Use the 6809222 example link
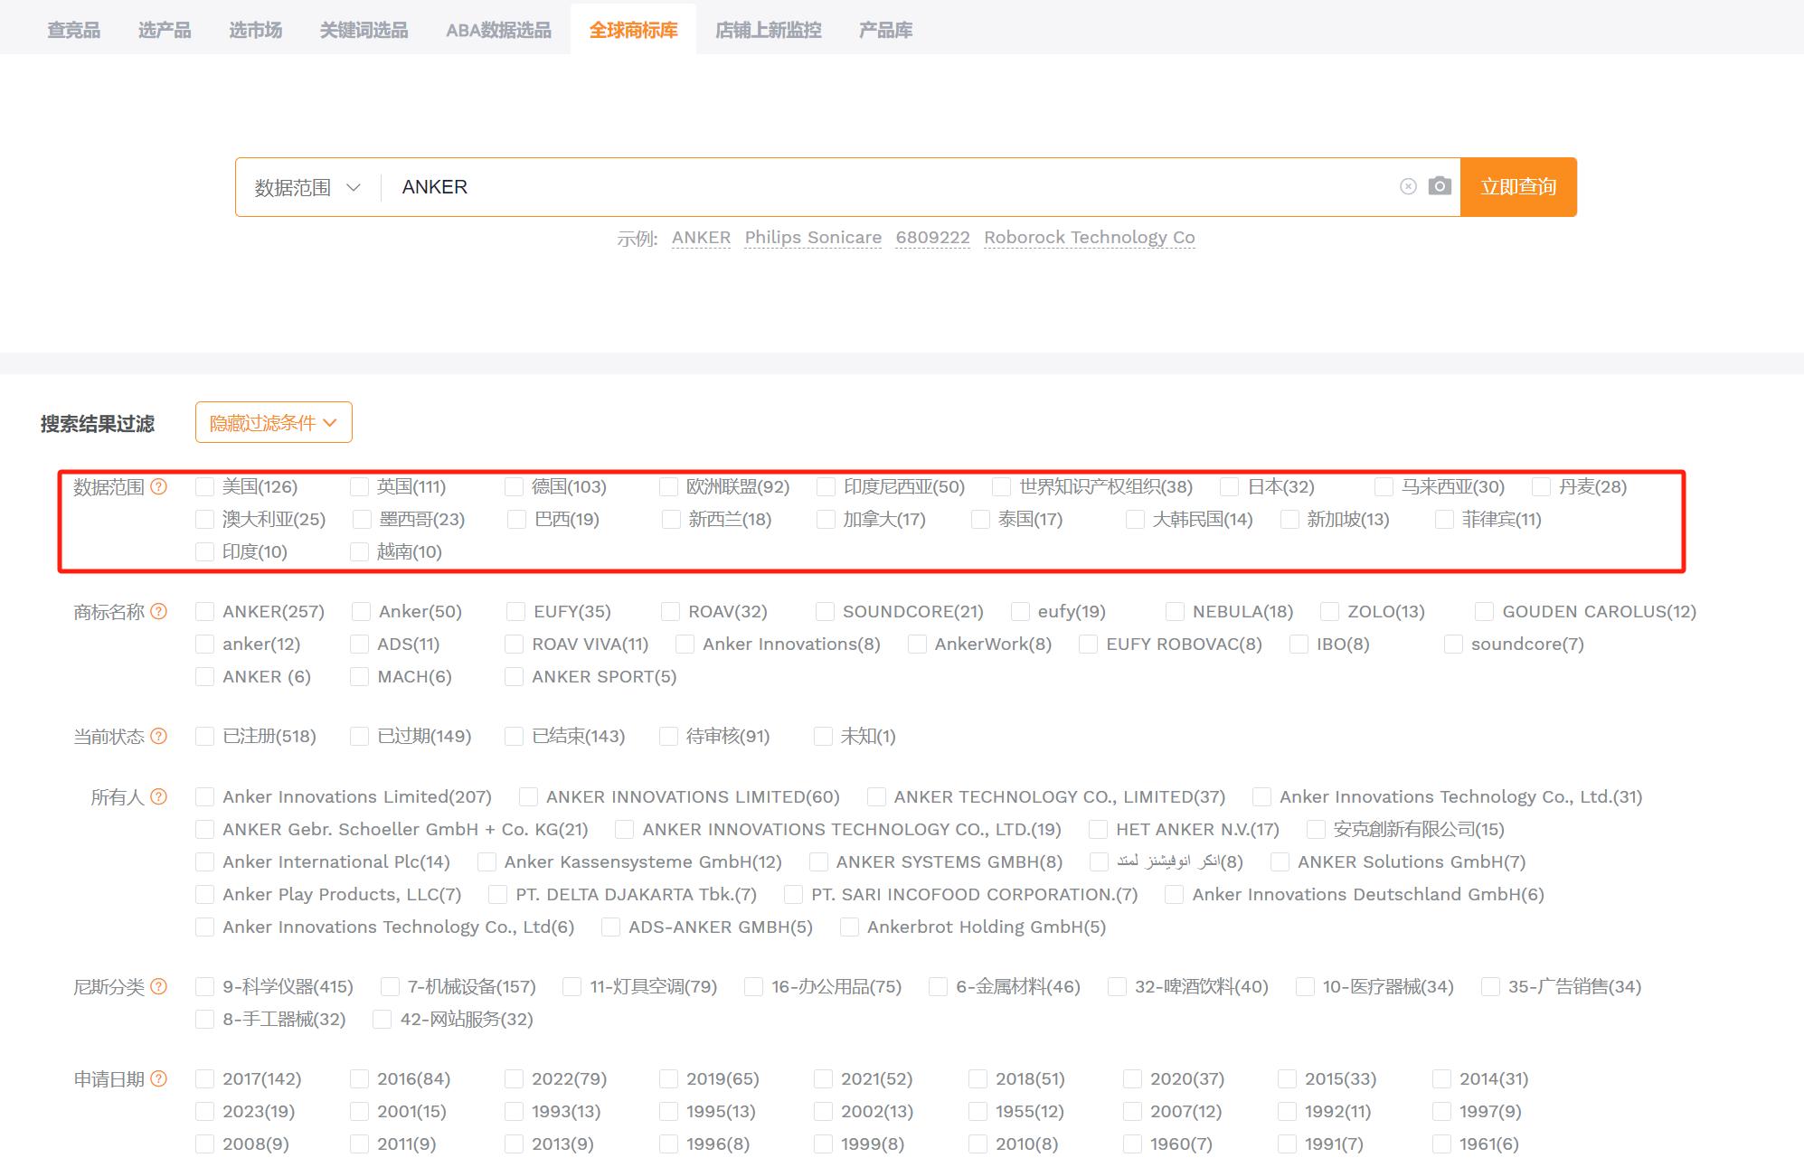1804x1167 pixels. point(932,238)
